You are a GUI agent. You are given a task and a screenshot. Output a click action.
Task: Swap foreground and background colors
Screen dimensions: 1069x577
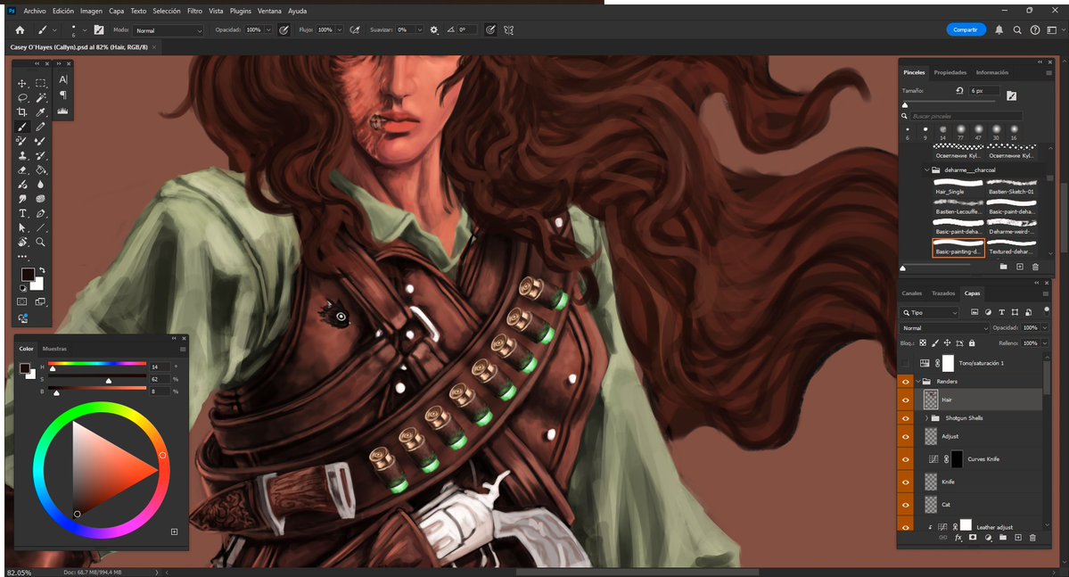42,270
